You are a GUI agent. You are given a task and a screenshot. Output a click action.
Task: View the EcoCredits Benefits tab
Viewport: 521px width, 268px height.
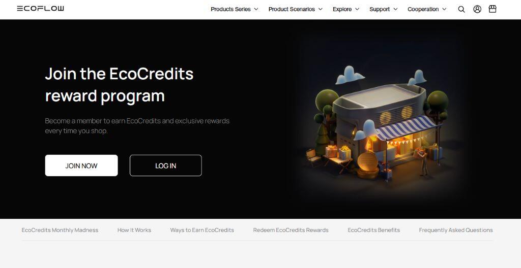pos(374,230)
